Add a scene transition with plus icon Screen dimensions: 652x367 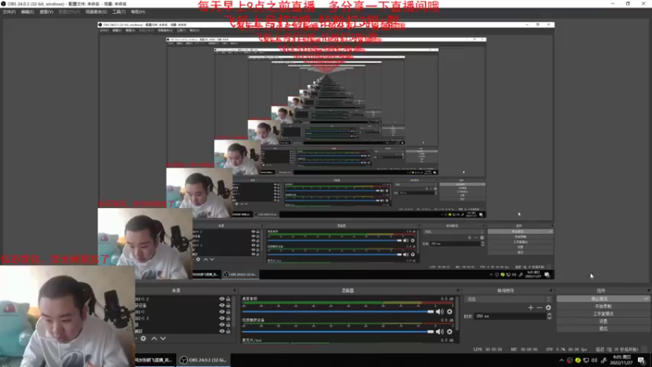point(531,307)
